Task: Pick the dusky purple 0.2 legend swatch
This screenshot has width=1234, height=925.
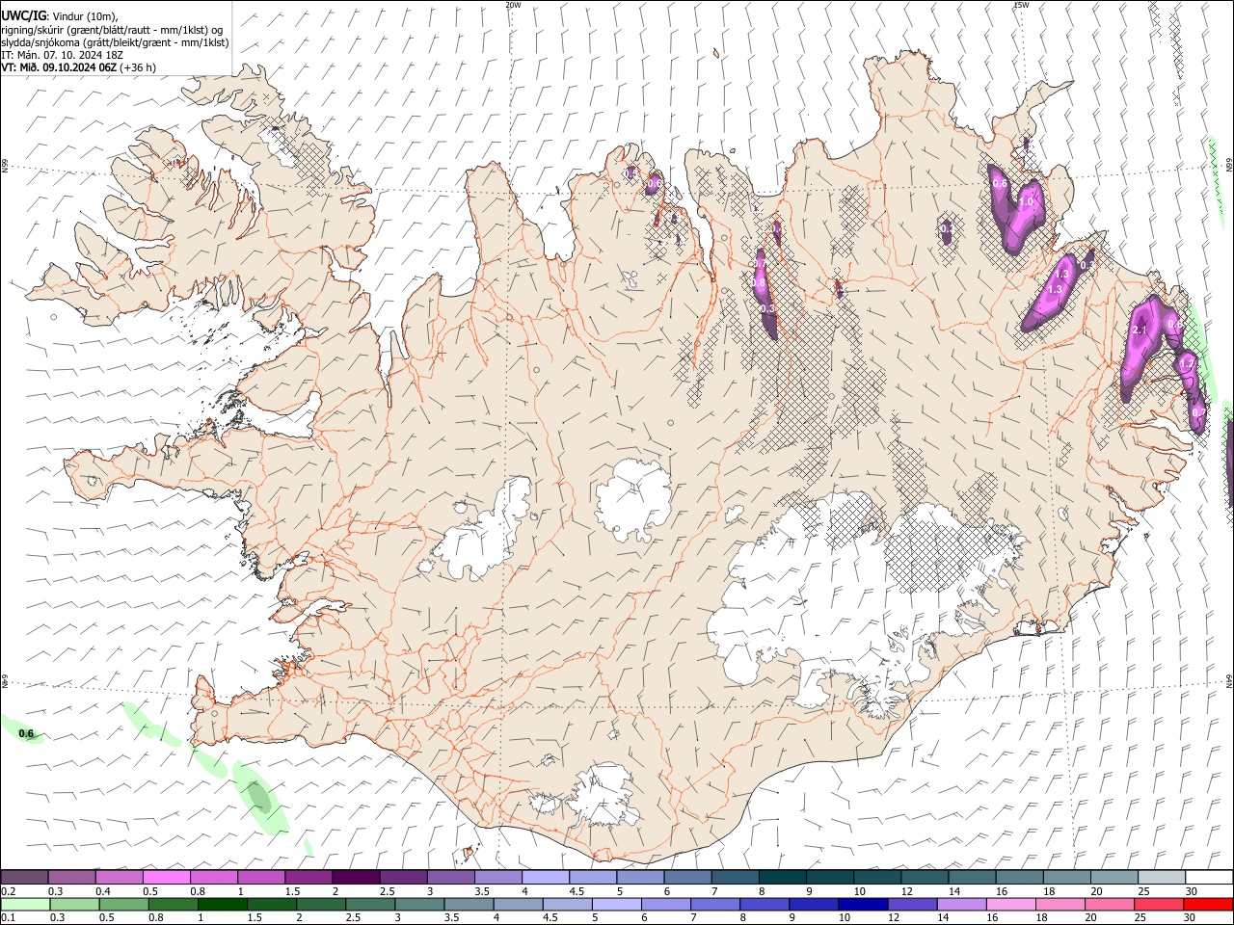Action: (24, 878)
